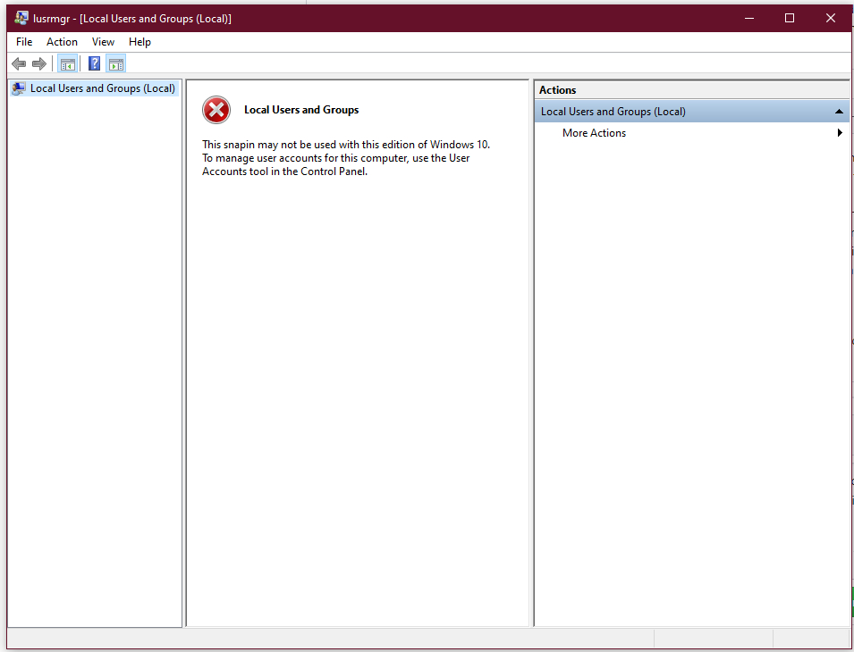Viewport: 854px width, 652px height.
Task: Click the red error X icon
Action: click(216, 110)
